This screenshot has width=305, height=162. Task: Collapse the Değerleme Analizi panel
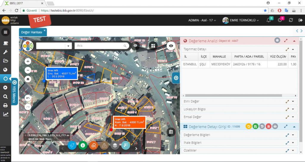294,41
